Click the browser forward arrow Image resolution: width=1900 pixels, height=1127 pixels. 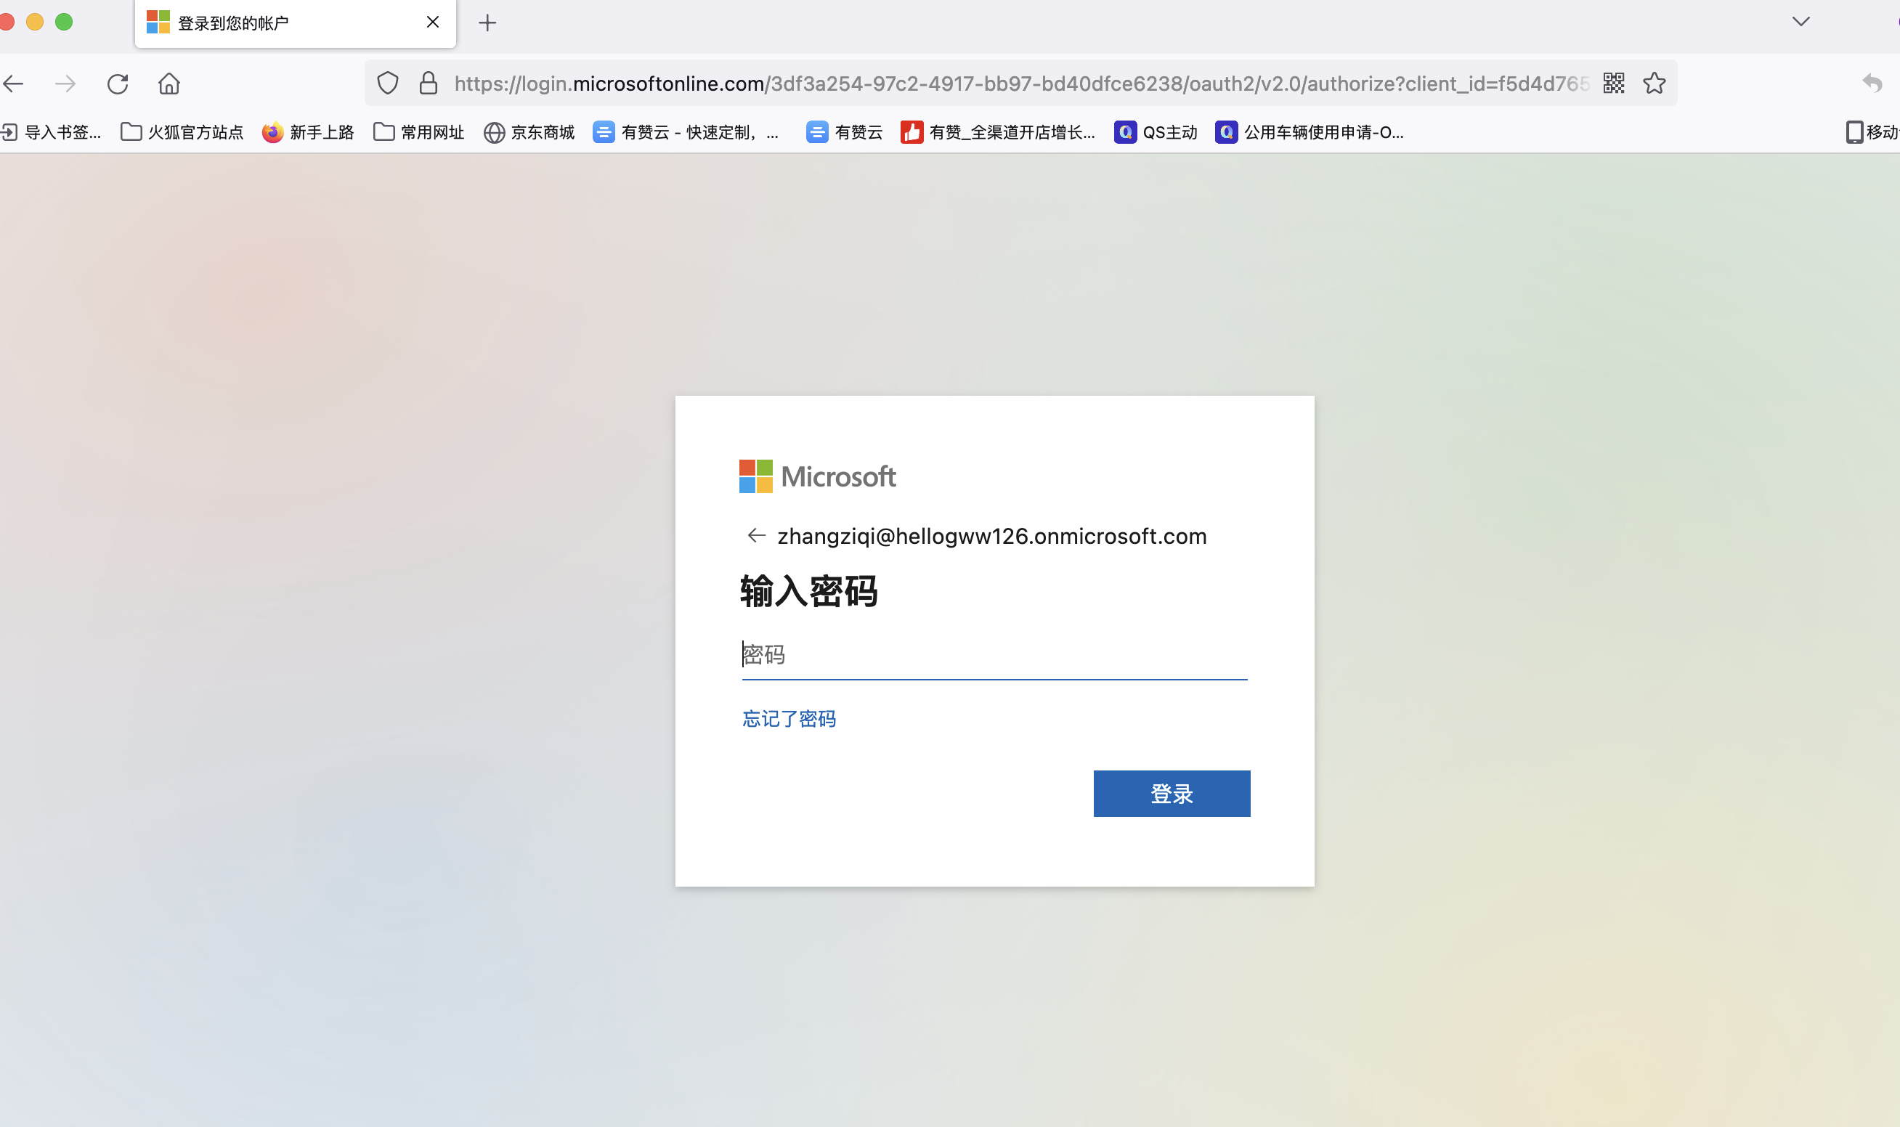pyautogui.click(x=65, y=84)
